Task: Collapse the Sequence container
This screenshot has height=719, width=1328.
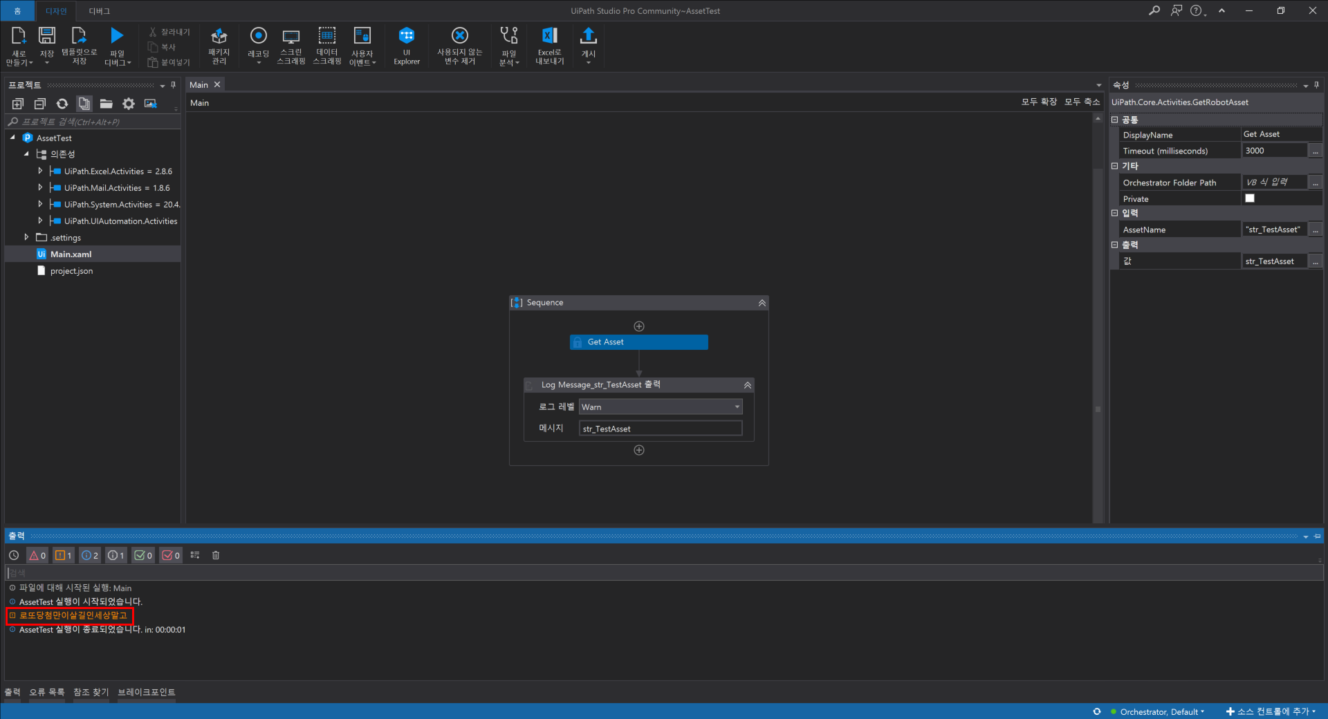Action: click(x=762, y=303)
